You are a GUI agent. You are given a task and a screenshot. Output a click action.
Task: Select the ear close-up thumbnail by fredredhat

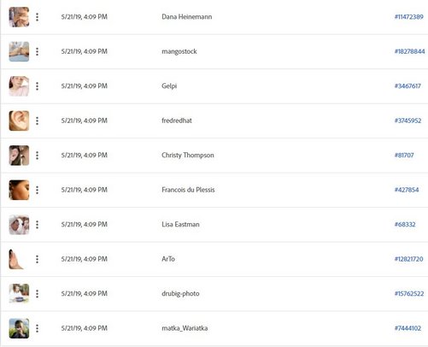tap(19, 121)
